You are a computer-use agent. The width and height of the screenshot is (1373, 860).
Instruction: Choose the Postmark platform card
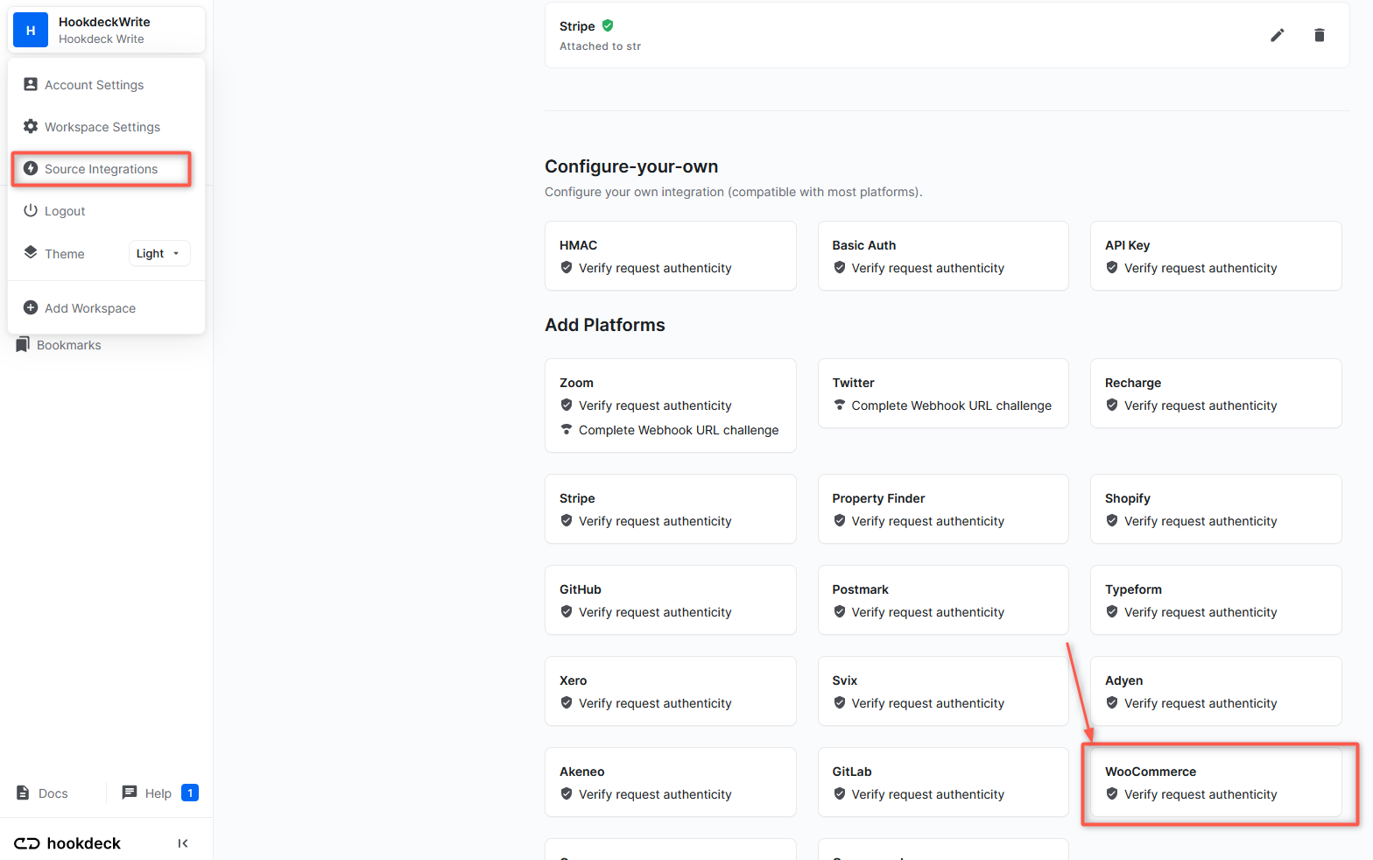(943, 600)
